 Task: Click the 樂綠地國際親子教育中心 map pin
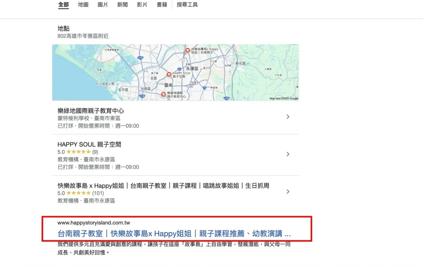click(x=164, y=94)
